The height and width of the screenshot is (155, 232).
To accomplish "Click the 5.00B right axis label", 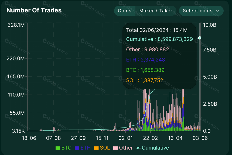I will [x=210, y=77].
